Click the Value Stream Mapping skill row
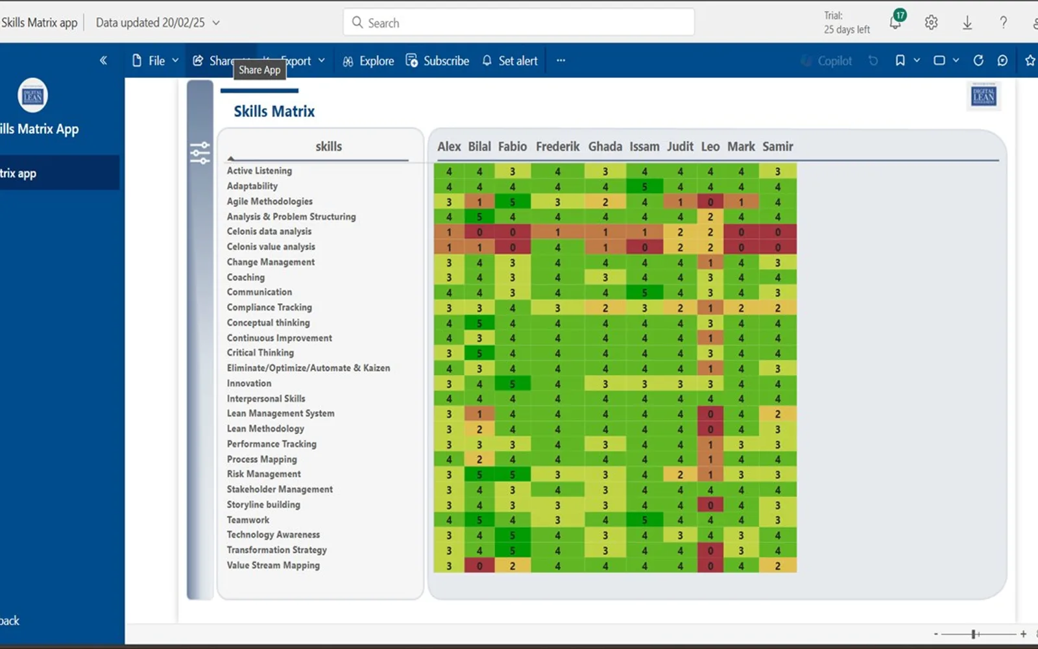The width and height of the screenshot is (1038, 649). point(273,565)
